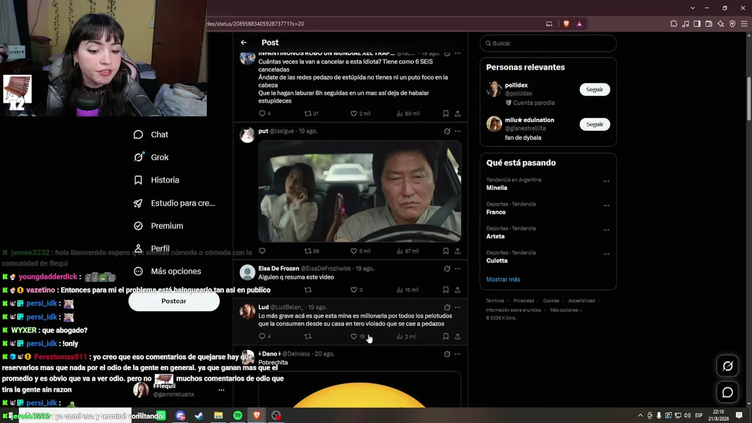
Task: Share Elsa De Frozen's post
Action: tap(458, 290)
